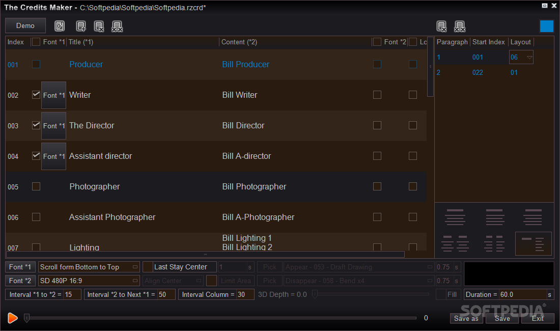Click Pick to choose the Appear effect
This screenshot has width=560, height=331.
(269, 266)
